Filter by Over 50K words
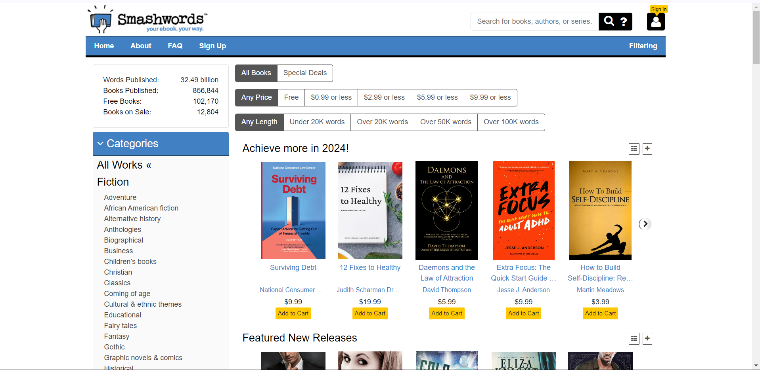 coord(446,122)
